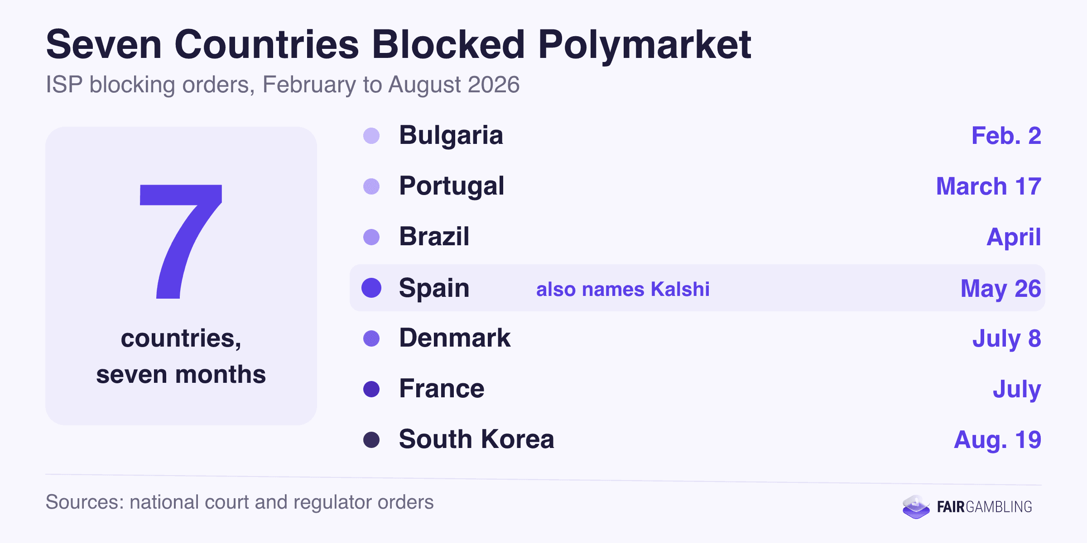The image size is (1087, 543).
Task: Click the Bulgaria bullet dot
Action: click(371, 136)
